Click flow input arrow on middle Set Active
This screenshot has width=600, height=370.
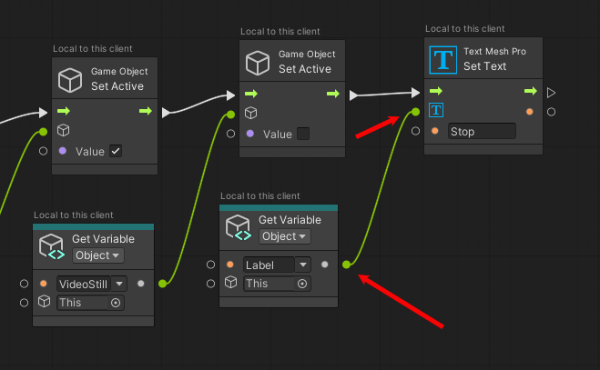[x=251, y=94]
